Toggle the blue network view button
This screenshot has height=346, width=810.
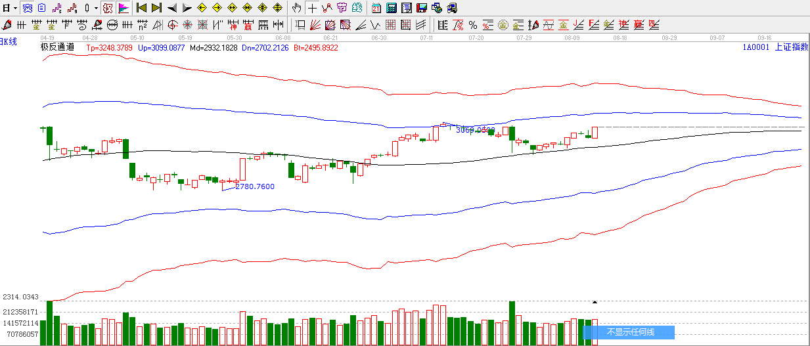coord(27,8)
